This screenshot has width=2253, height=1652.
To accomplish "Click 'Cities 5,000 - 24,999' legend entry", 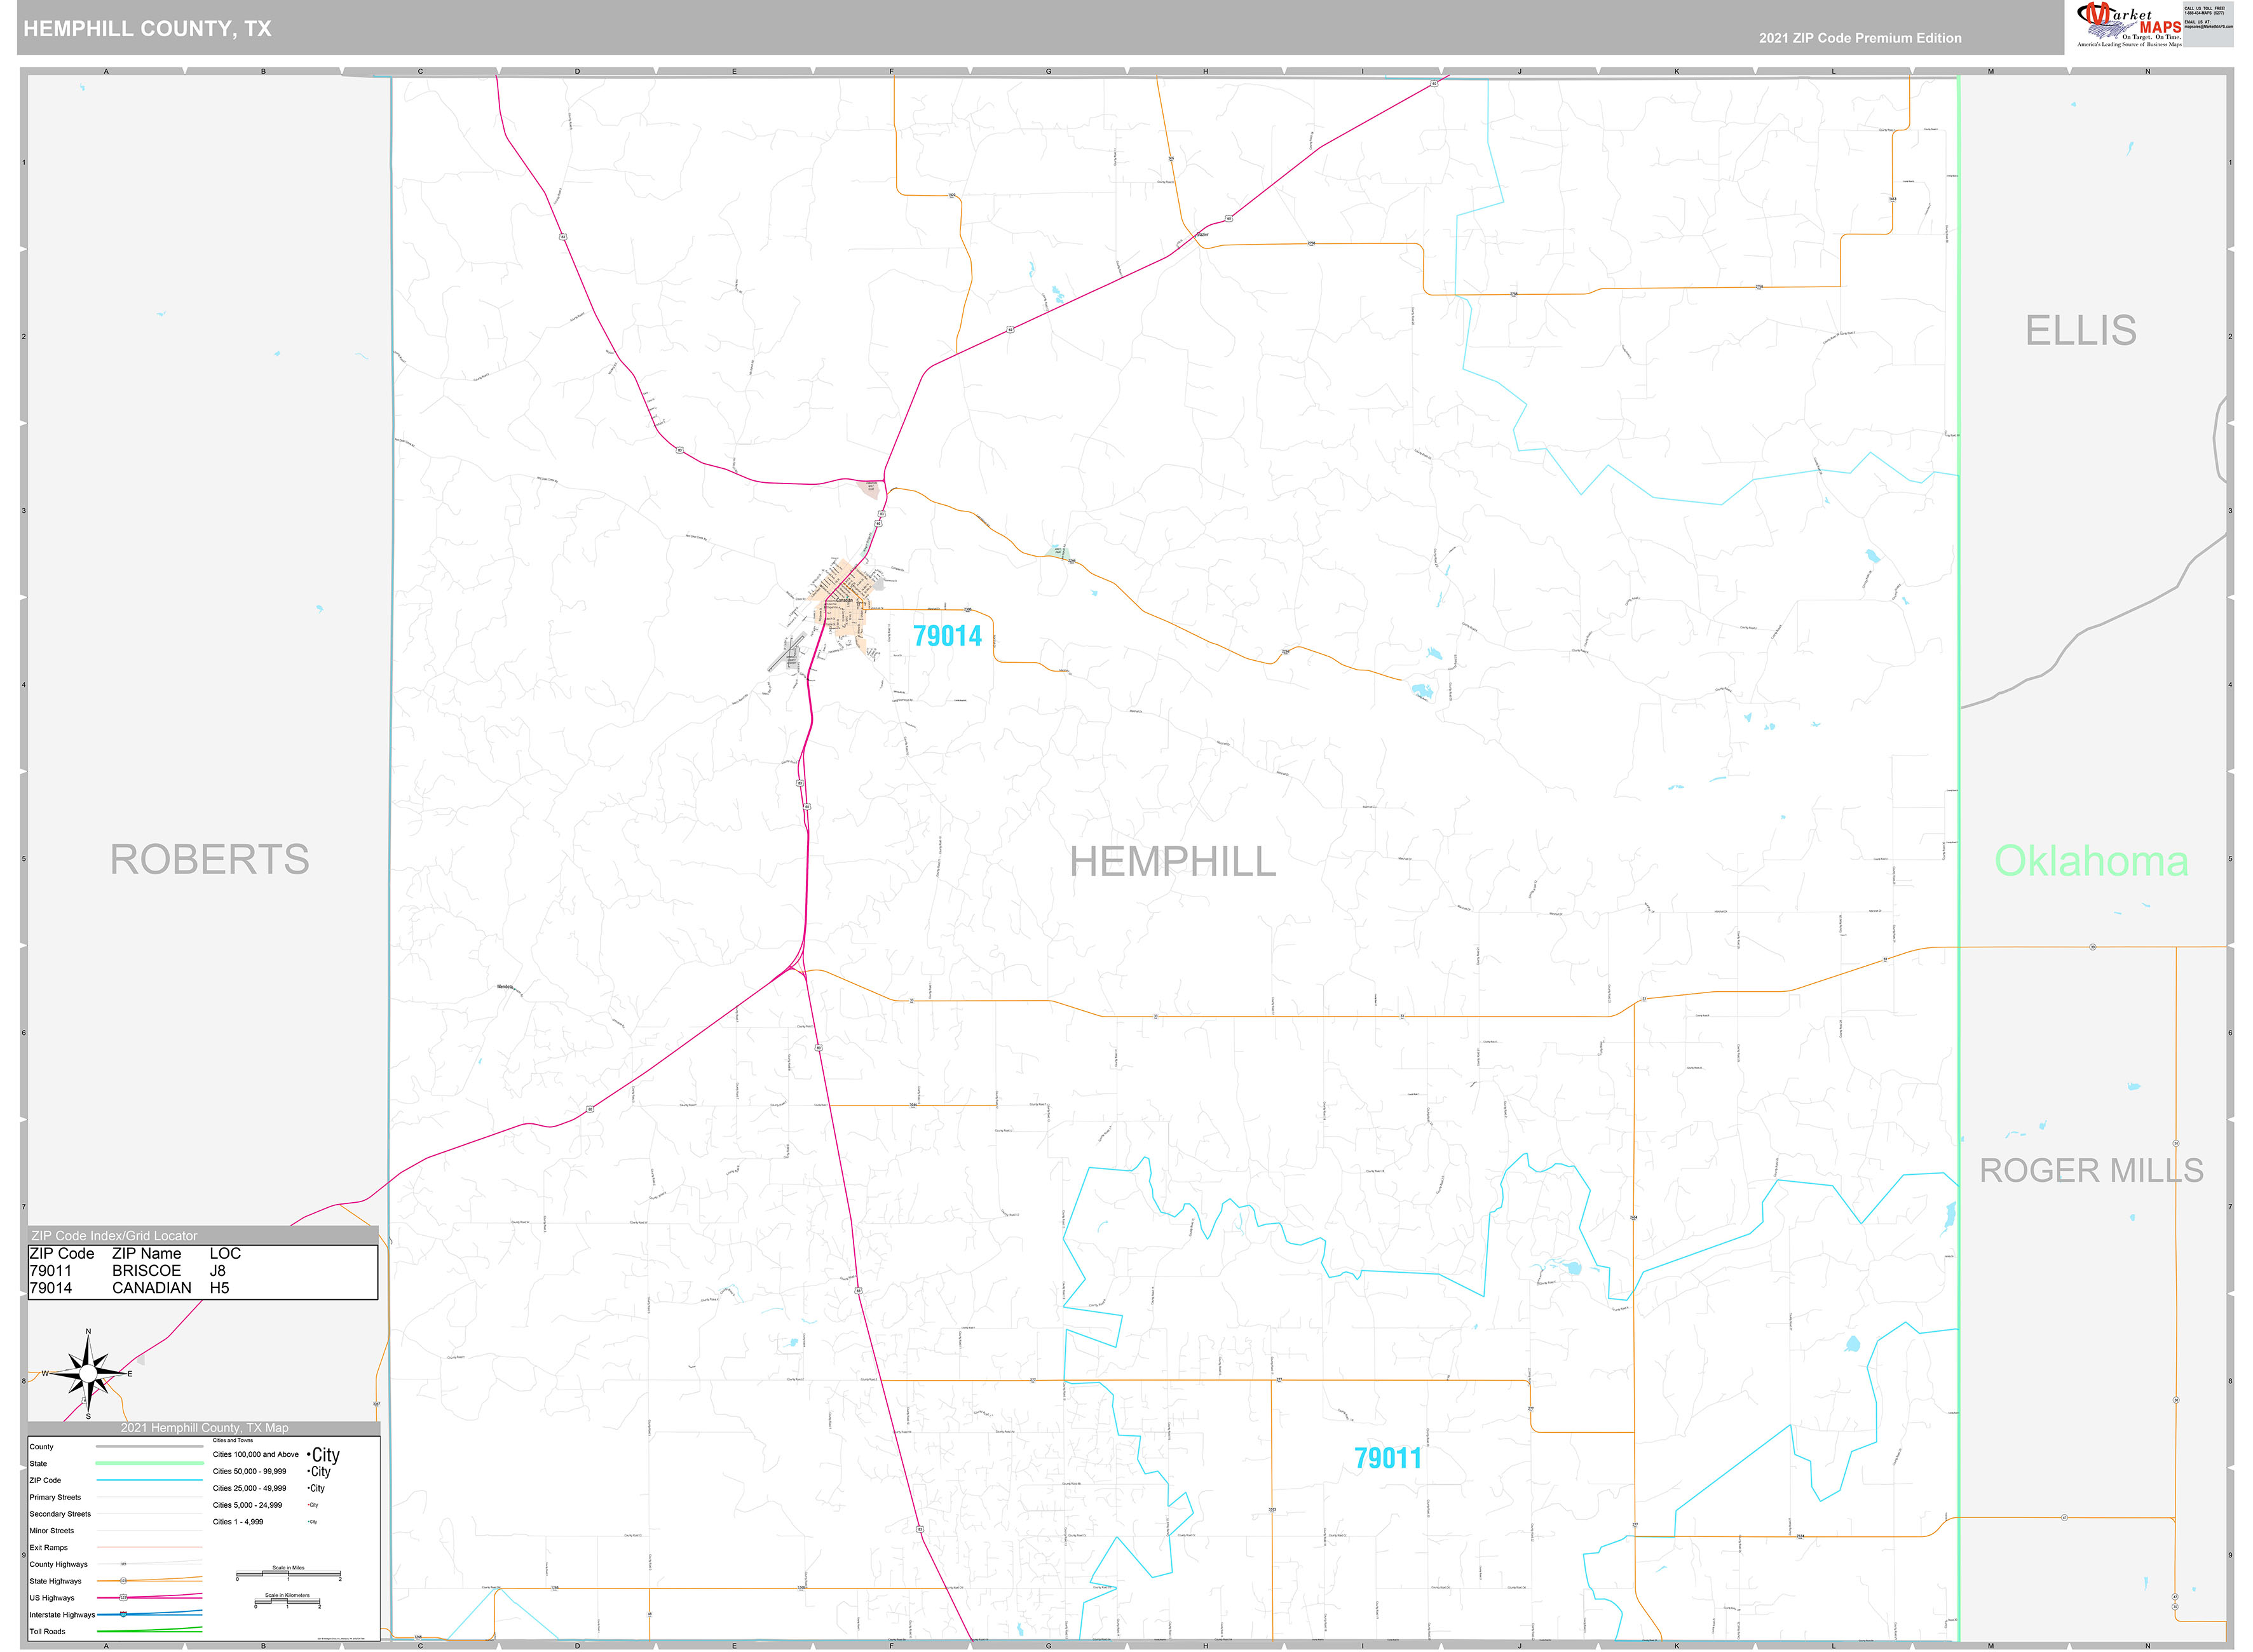I will (248, 1505).
